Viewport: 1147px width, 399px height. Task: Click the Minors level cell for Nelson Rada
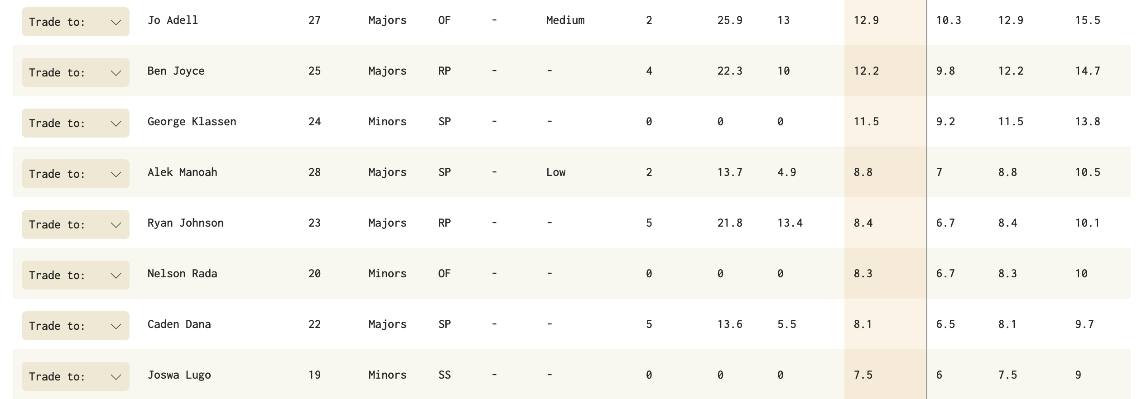click(x=387, y=274)
